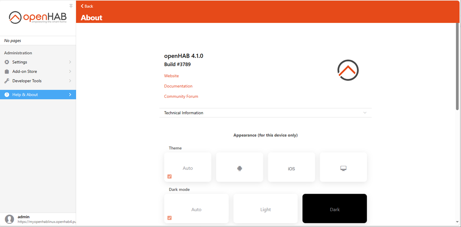Click the vertical scrollbar thumb
461x227 pixels.
(457, 66)
